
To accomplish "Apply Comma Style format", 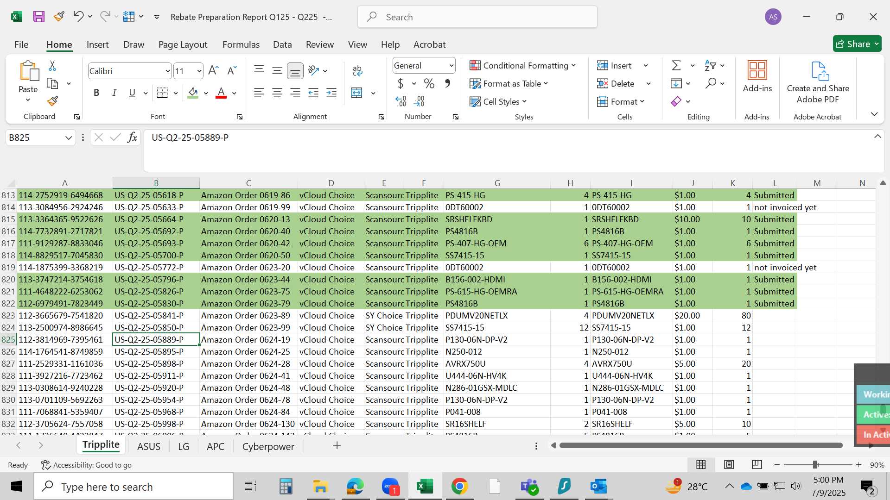I will pyautogui.click(x=447, y=84).
